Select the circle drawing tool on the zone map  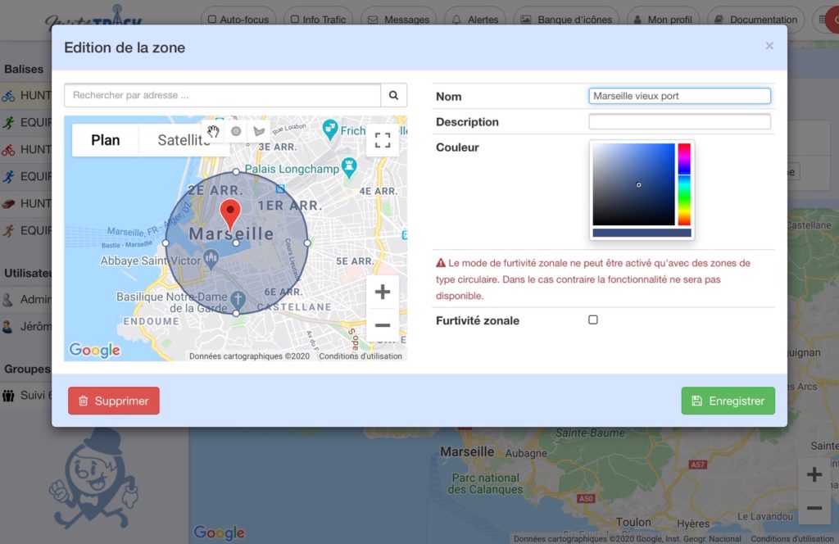tap(236, 131)
